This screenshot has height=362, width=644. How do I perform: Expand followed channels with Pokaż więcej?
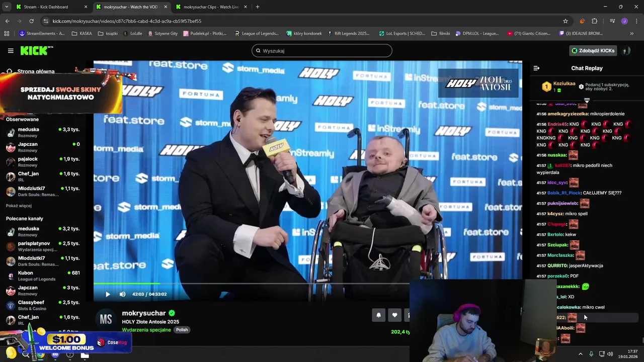[19, 206]
